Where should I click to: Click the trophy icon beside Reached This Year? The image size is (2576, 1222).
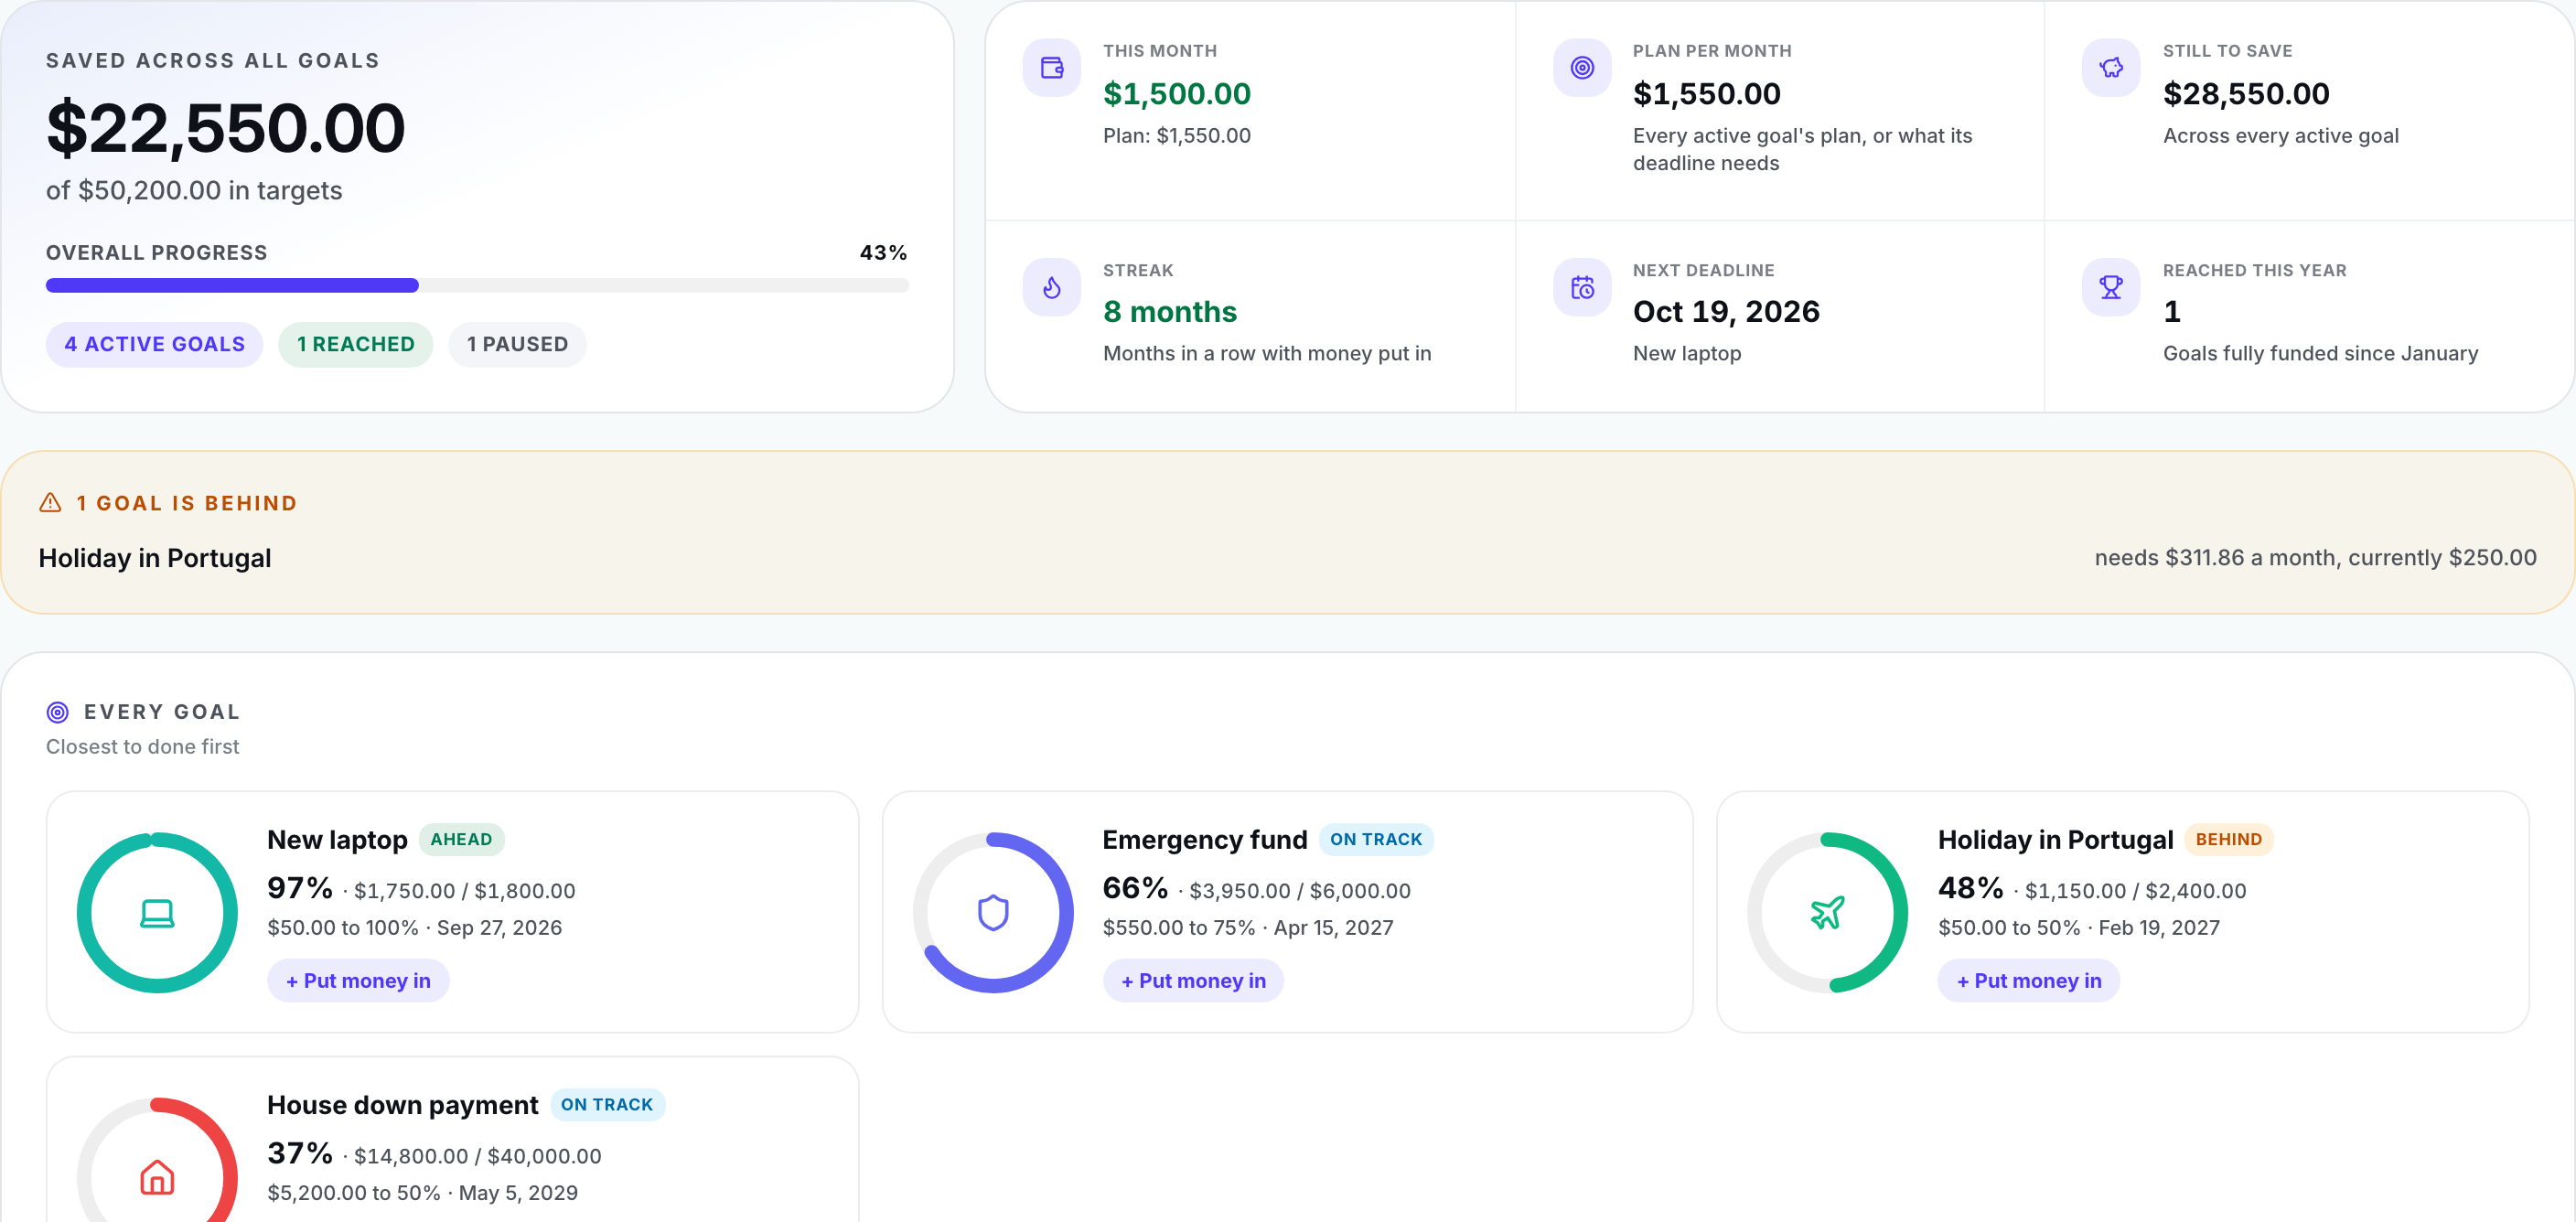point(2110,288)
